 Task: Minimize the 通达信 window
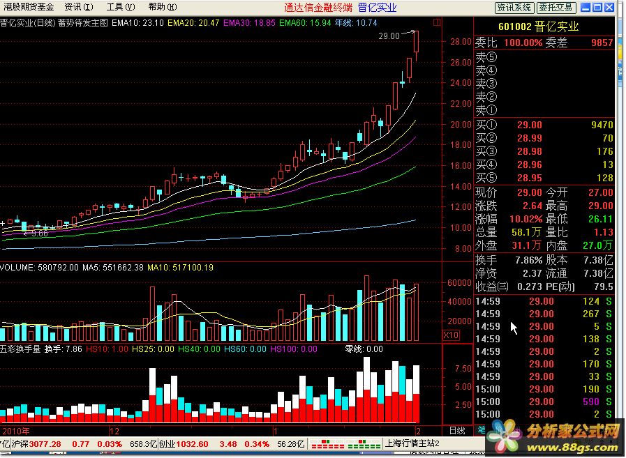pyautogui.click(x=586, y=7)
